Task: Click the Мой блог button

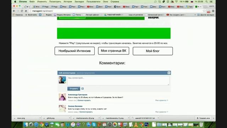Action: pyautogui.click(x=153, y=51)
